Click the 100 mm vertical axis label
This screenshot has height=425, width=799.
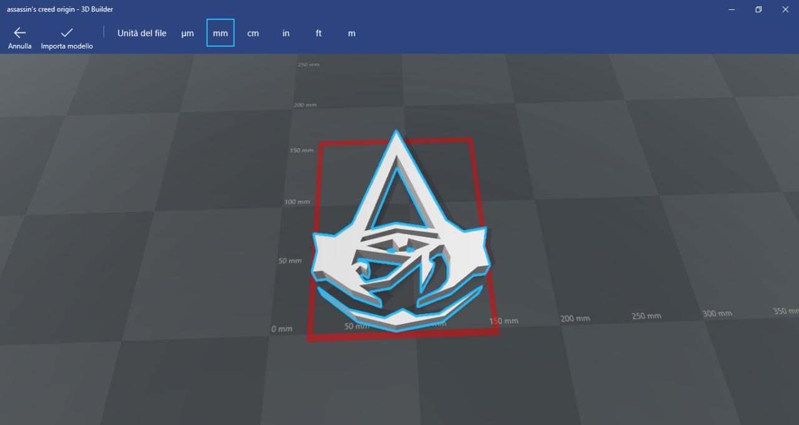tap(297, 202)
